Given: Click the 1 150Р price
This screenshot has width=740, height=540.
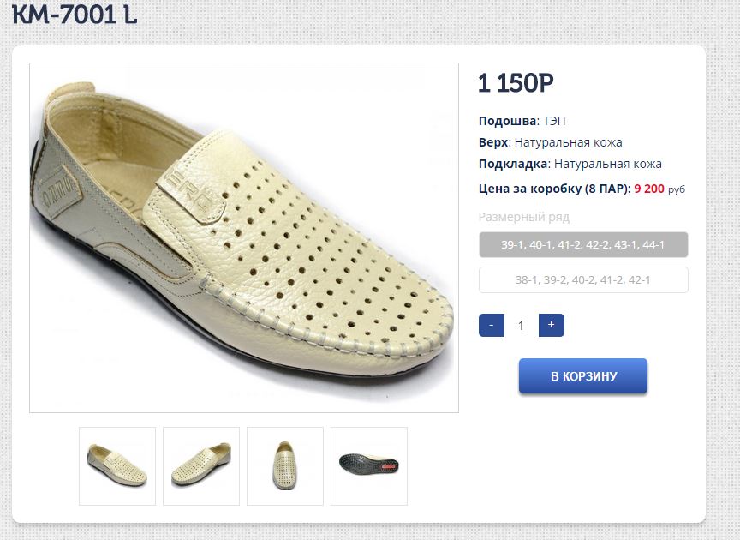Looking at the screenshot, I should click(516, 83).
